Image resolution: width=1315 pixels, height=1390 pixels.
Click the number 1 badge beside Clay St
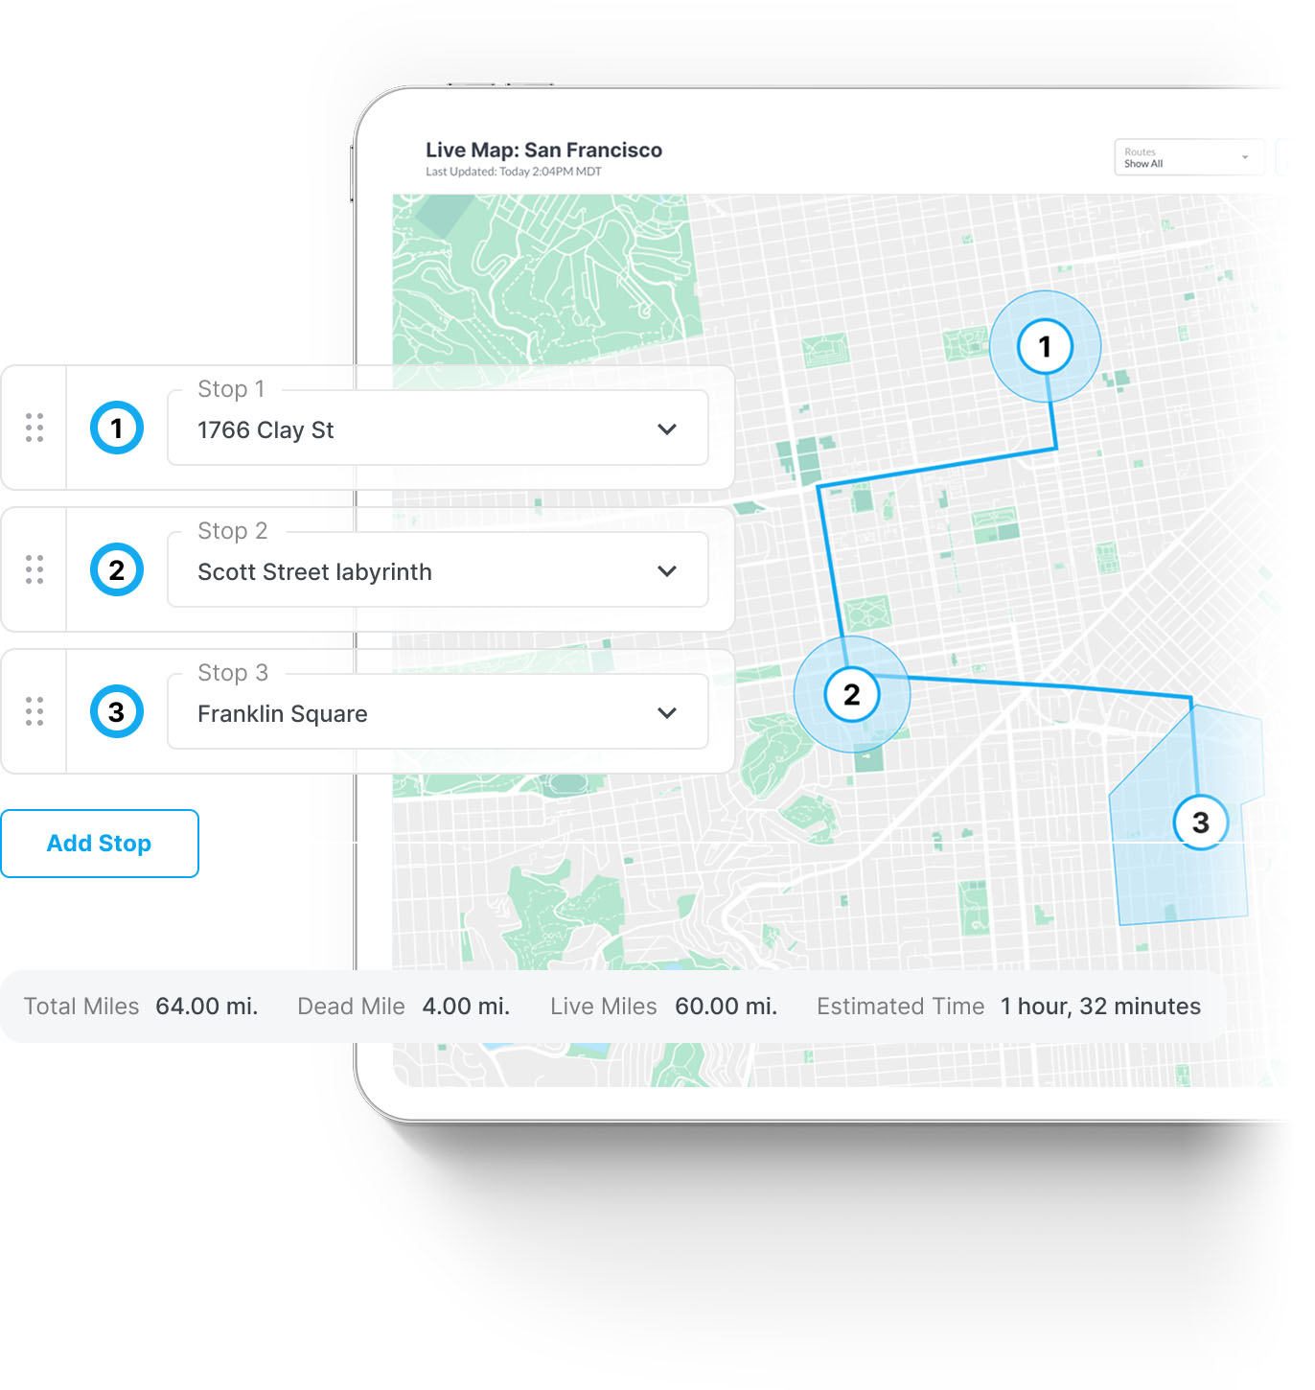117,428
